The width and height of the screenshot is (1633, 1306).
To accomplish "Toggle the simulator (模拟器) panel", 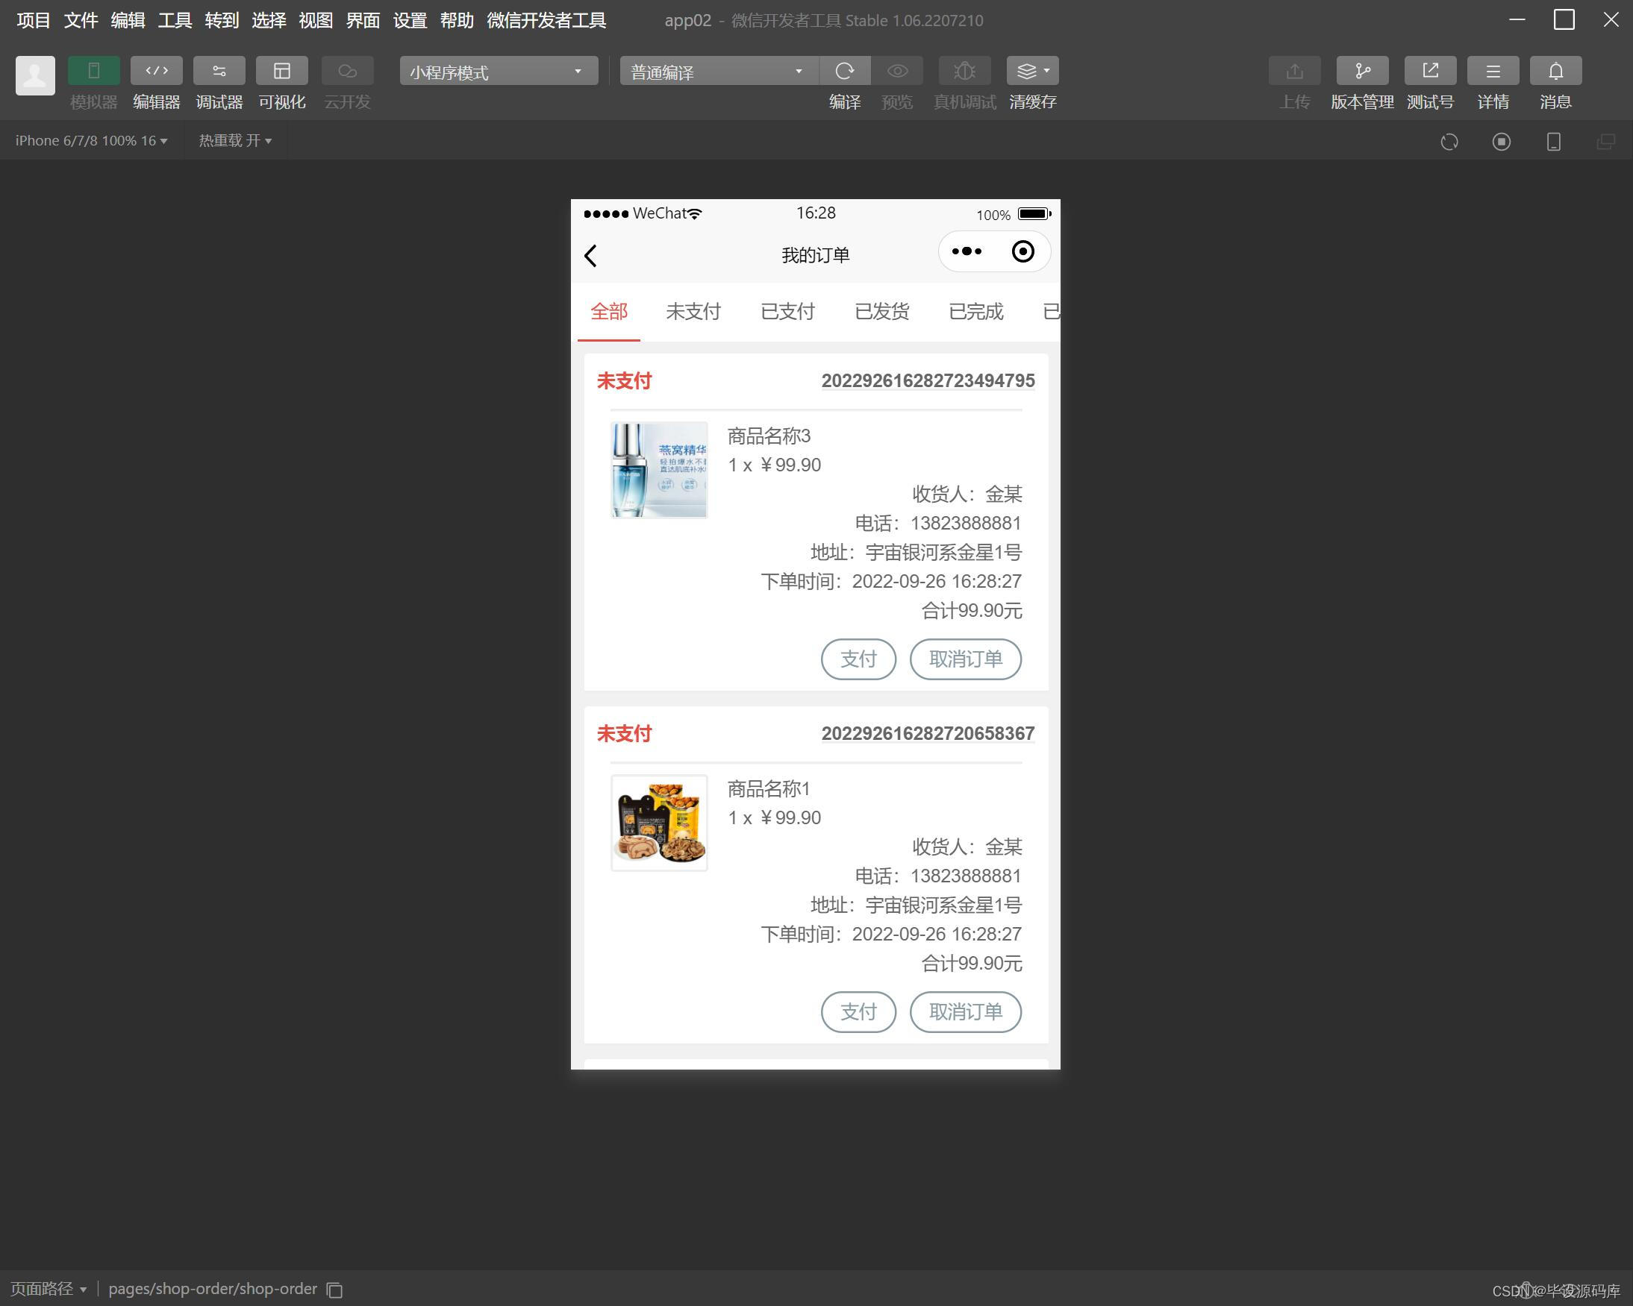I will 93,71.
